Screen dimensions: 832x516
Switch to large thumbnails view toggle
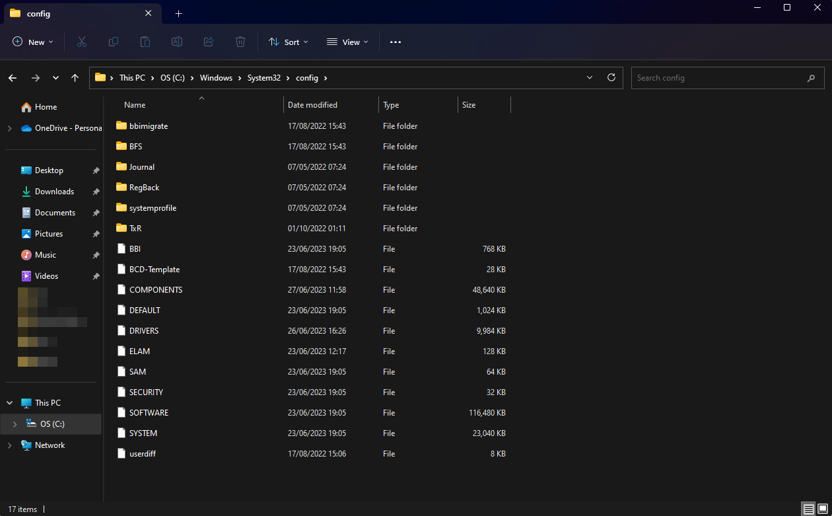822,509
